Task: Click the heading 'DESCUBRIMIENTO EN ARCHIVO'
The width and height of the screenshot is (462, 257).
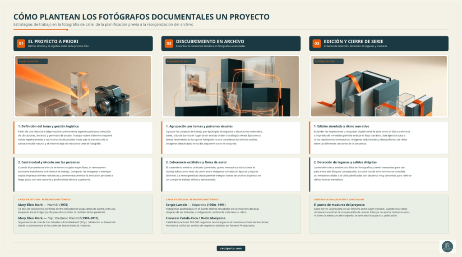Action: click(210, 41)
